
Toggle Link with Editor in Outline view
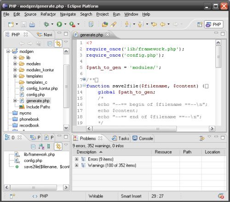click(x=58, y=146)
